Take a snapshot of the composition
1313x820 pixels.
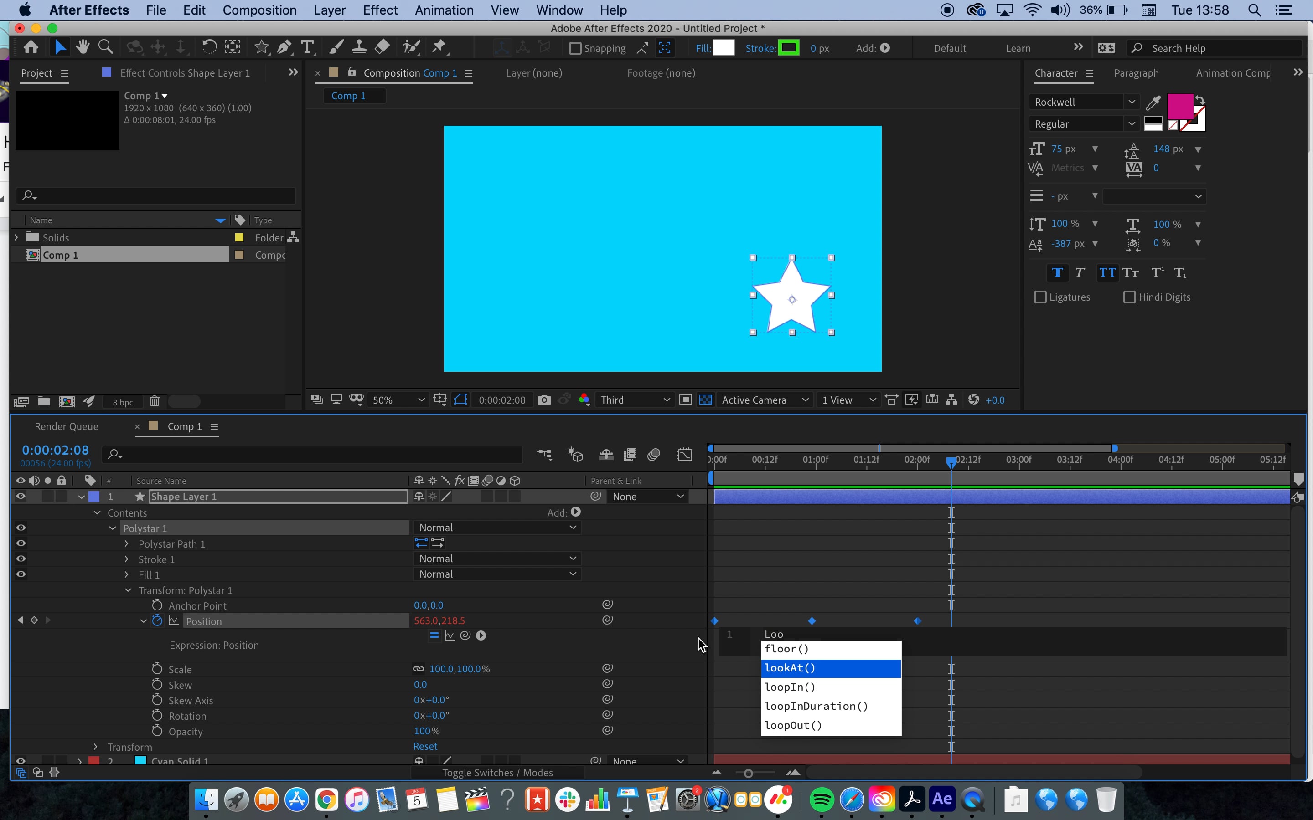click(x=544, y=400)
